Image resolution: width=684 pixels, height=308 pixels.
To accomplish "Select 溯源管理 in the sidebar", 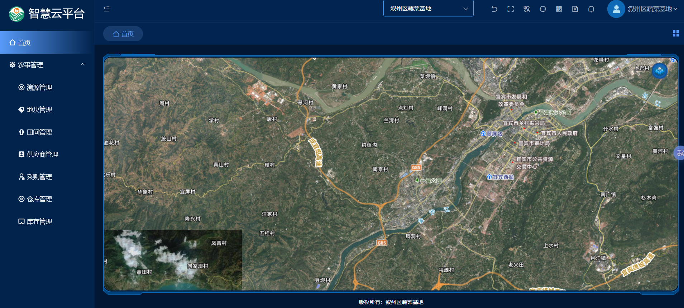I will 39,87.
